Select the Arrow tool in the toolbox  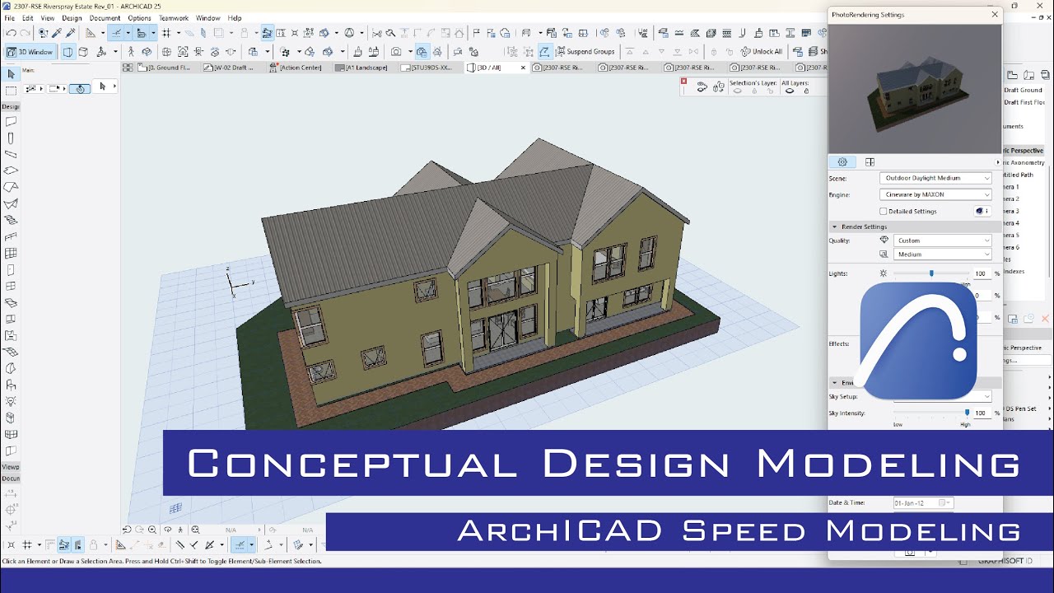[x=12, y=74]
